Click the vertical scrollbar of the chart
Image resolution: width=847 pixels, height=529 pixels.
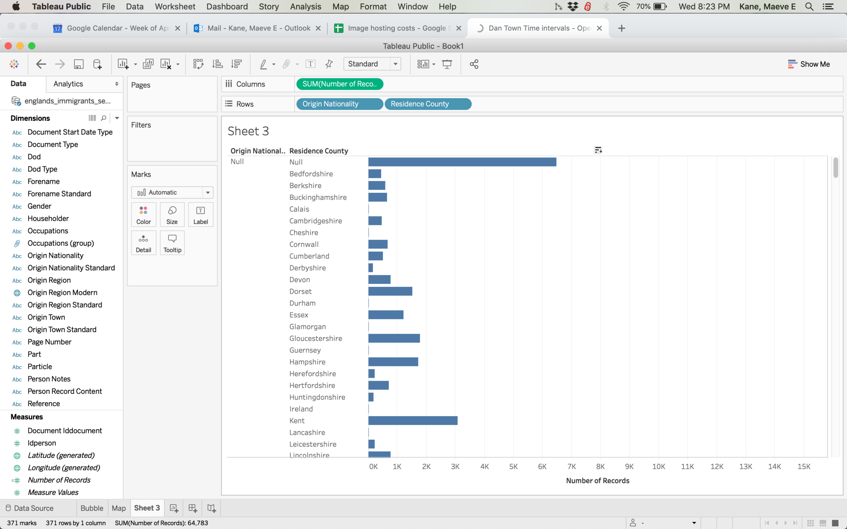tap(836, 168)
